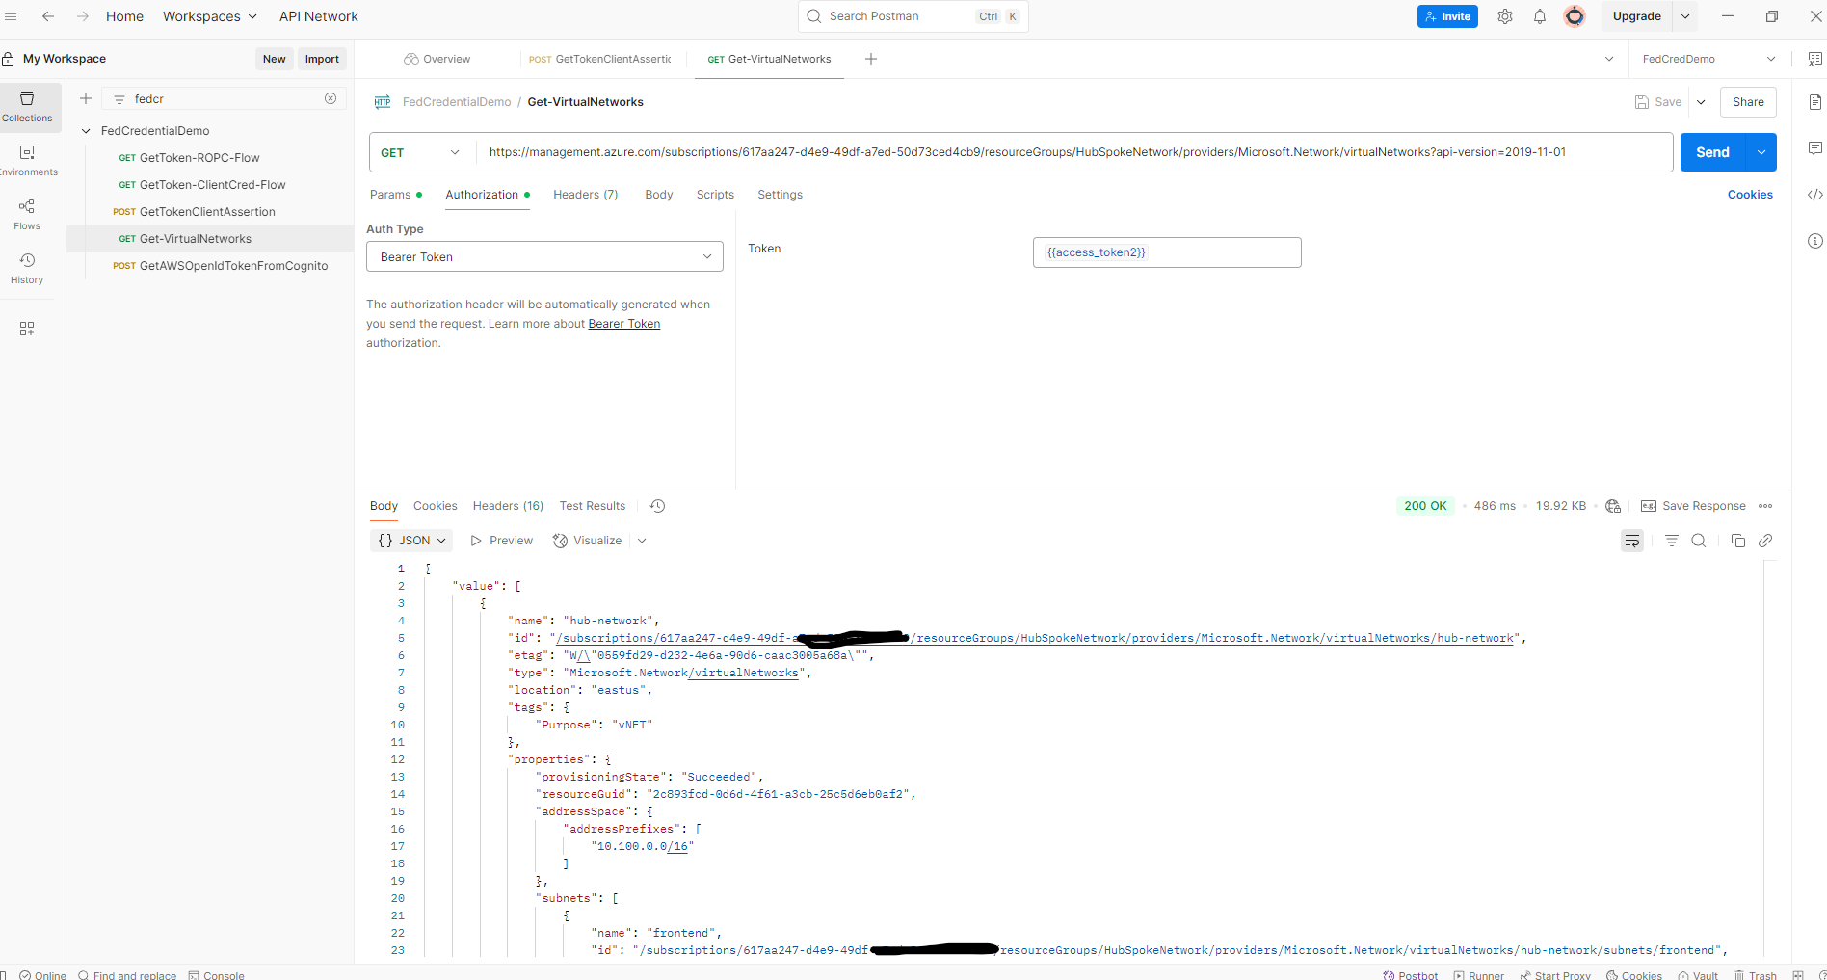Open the Cookies link for the request
Image resolution: width=1827 pixels, height=980 pixels.
pos(1750,195)
